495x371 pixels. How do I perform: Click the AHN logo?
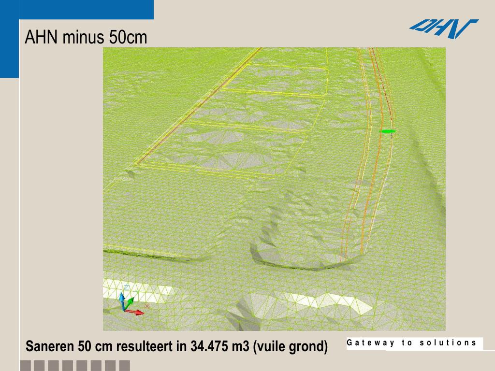(444, 29)
